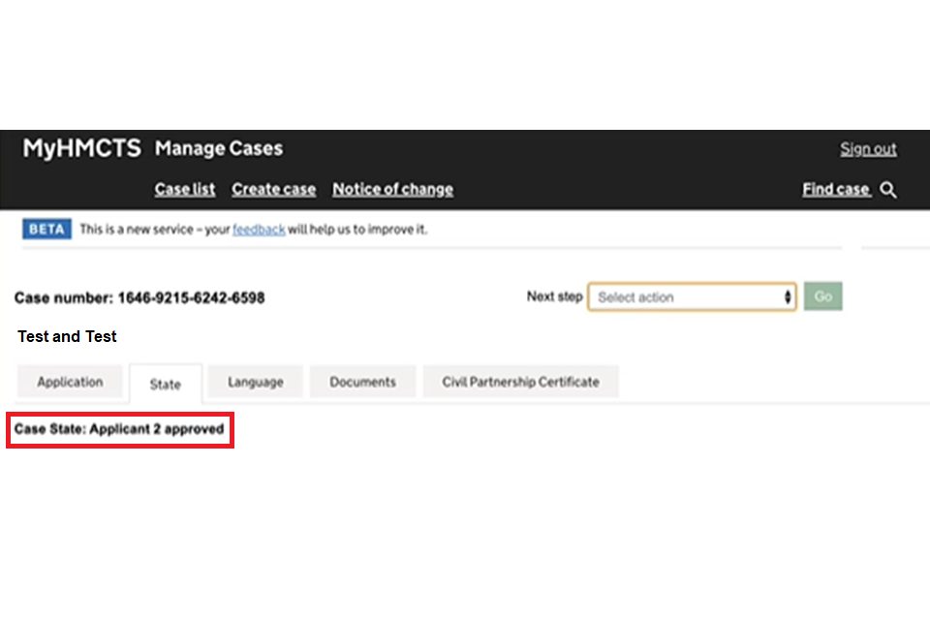Screen dimensions: 930x620
Task: Click the magnifying glass search icon
Action: click(x=888, y=190)
